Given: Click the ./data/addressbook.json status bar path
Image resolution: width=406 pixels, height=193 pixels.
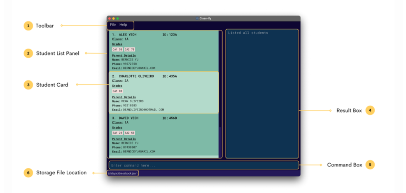Looking at the screenshot, I should point(123,173).
